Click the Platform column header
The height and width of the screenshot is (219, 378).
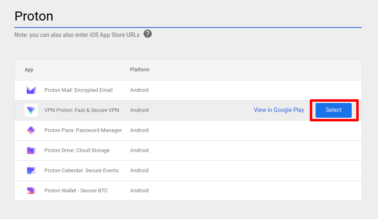140,70
